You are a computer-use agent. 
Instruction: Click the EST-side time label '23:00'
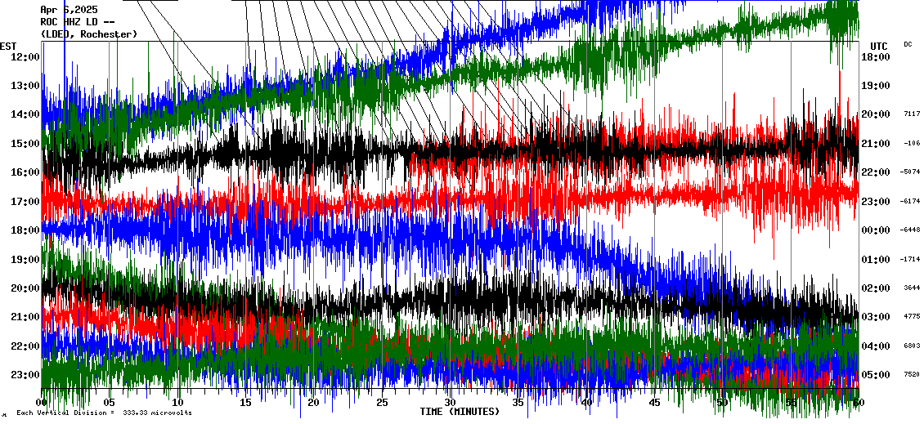coord(25,375)
